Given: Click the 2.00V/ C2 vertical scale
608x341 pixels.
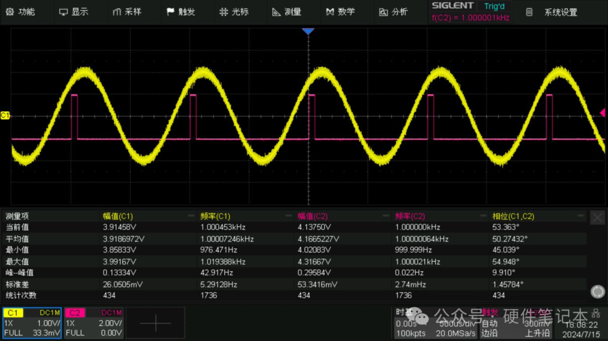Looking at the screenshot, I should tap(110, 323).
